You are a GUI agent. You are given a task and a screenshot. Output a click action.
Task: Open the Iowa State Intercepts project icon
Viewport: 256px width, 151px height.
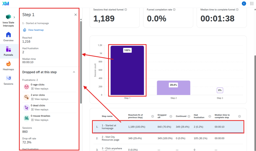[8, 17]
